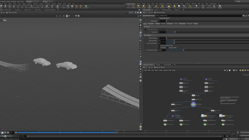
Task: Select the Spray Paint shelf tool
Action: (47, 6)
